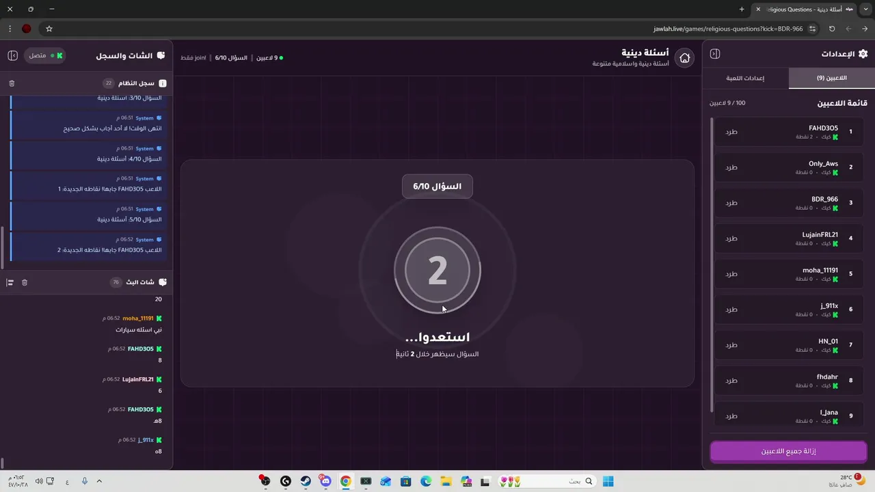875x492 pixels.
Task: Collapse the chat panel sidebar icon
Action: point(12,55)
